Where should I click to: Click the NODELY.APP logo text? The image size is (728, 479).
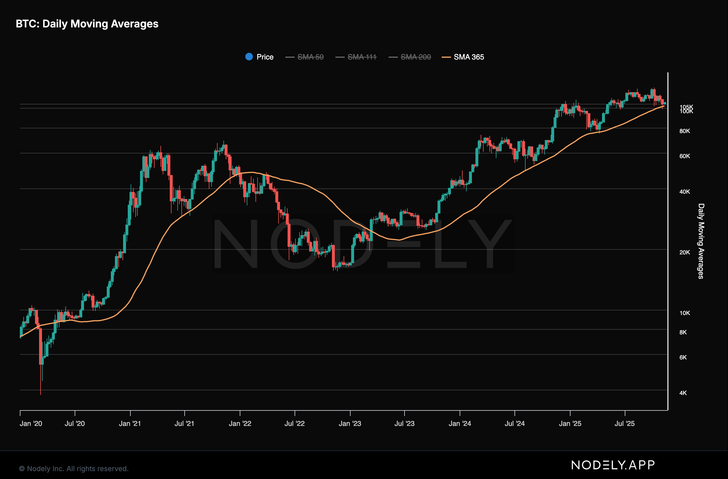point(613,465)
